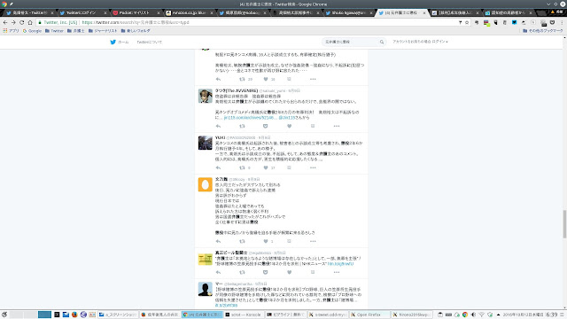
Task: Open more options on YUKI's tweet
Action: (x=313, y=167)
